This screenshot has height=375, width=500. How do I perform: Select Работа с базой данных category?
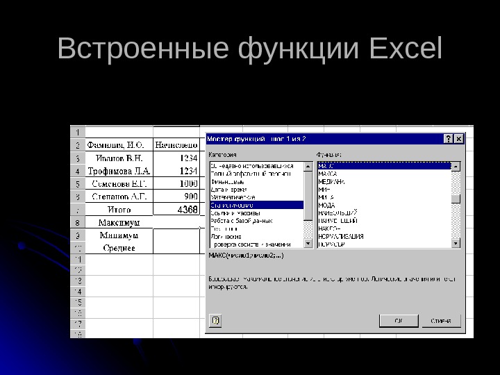coord(257,221)
